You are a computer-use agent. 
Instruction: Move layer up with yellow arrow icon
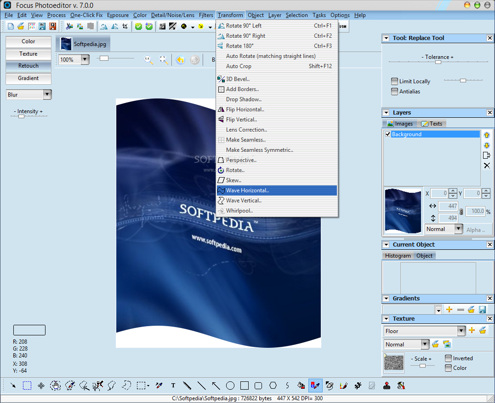tap(486, 135)
